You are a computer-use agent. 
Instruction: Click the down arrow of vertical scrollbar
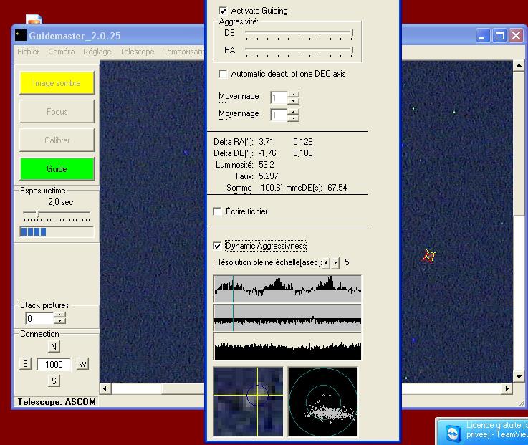pos(519,377)
